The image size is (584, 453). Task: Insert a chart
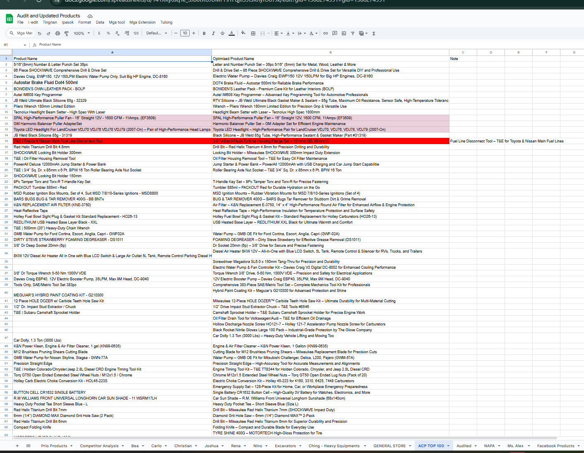(x=344, y=33)
